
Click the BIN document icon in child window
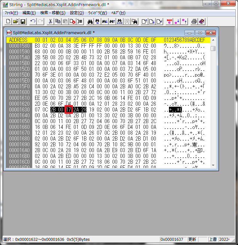(9, 33)
